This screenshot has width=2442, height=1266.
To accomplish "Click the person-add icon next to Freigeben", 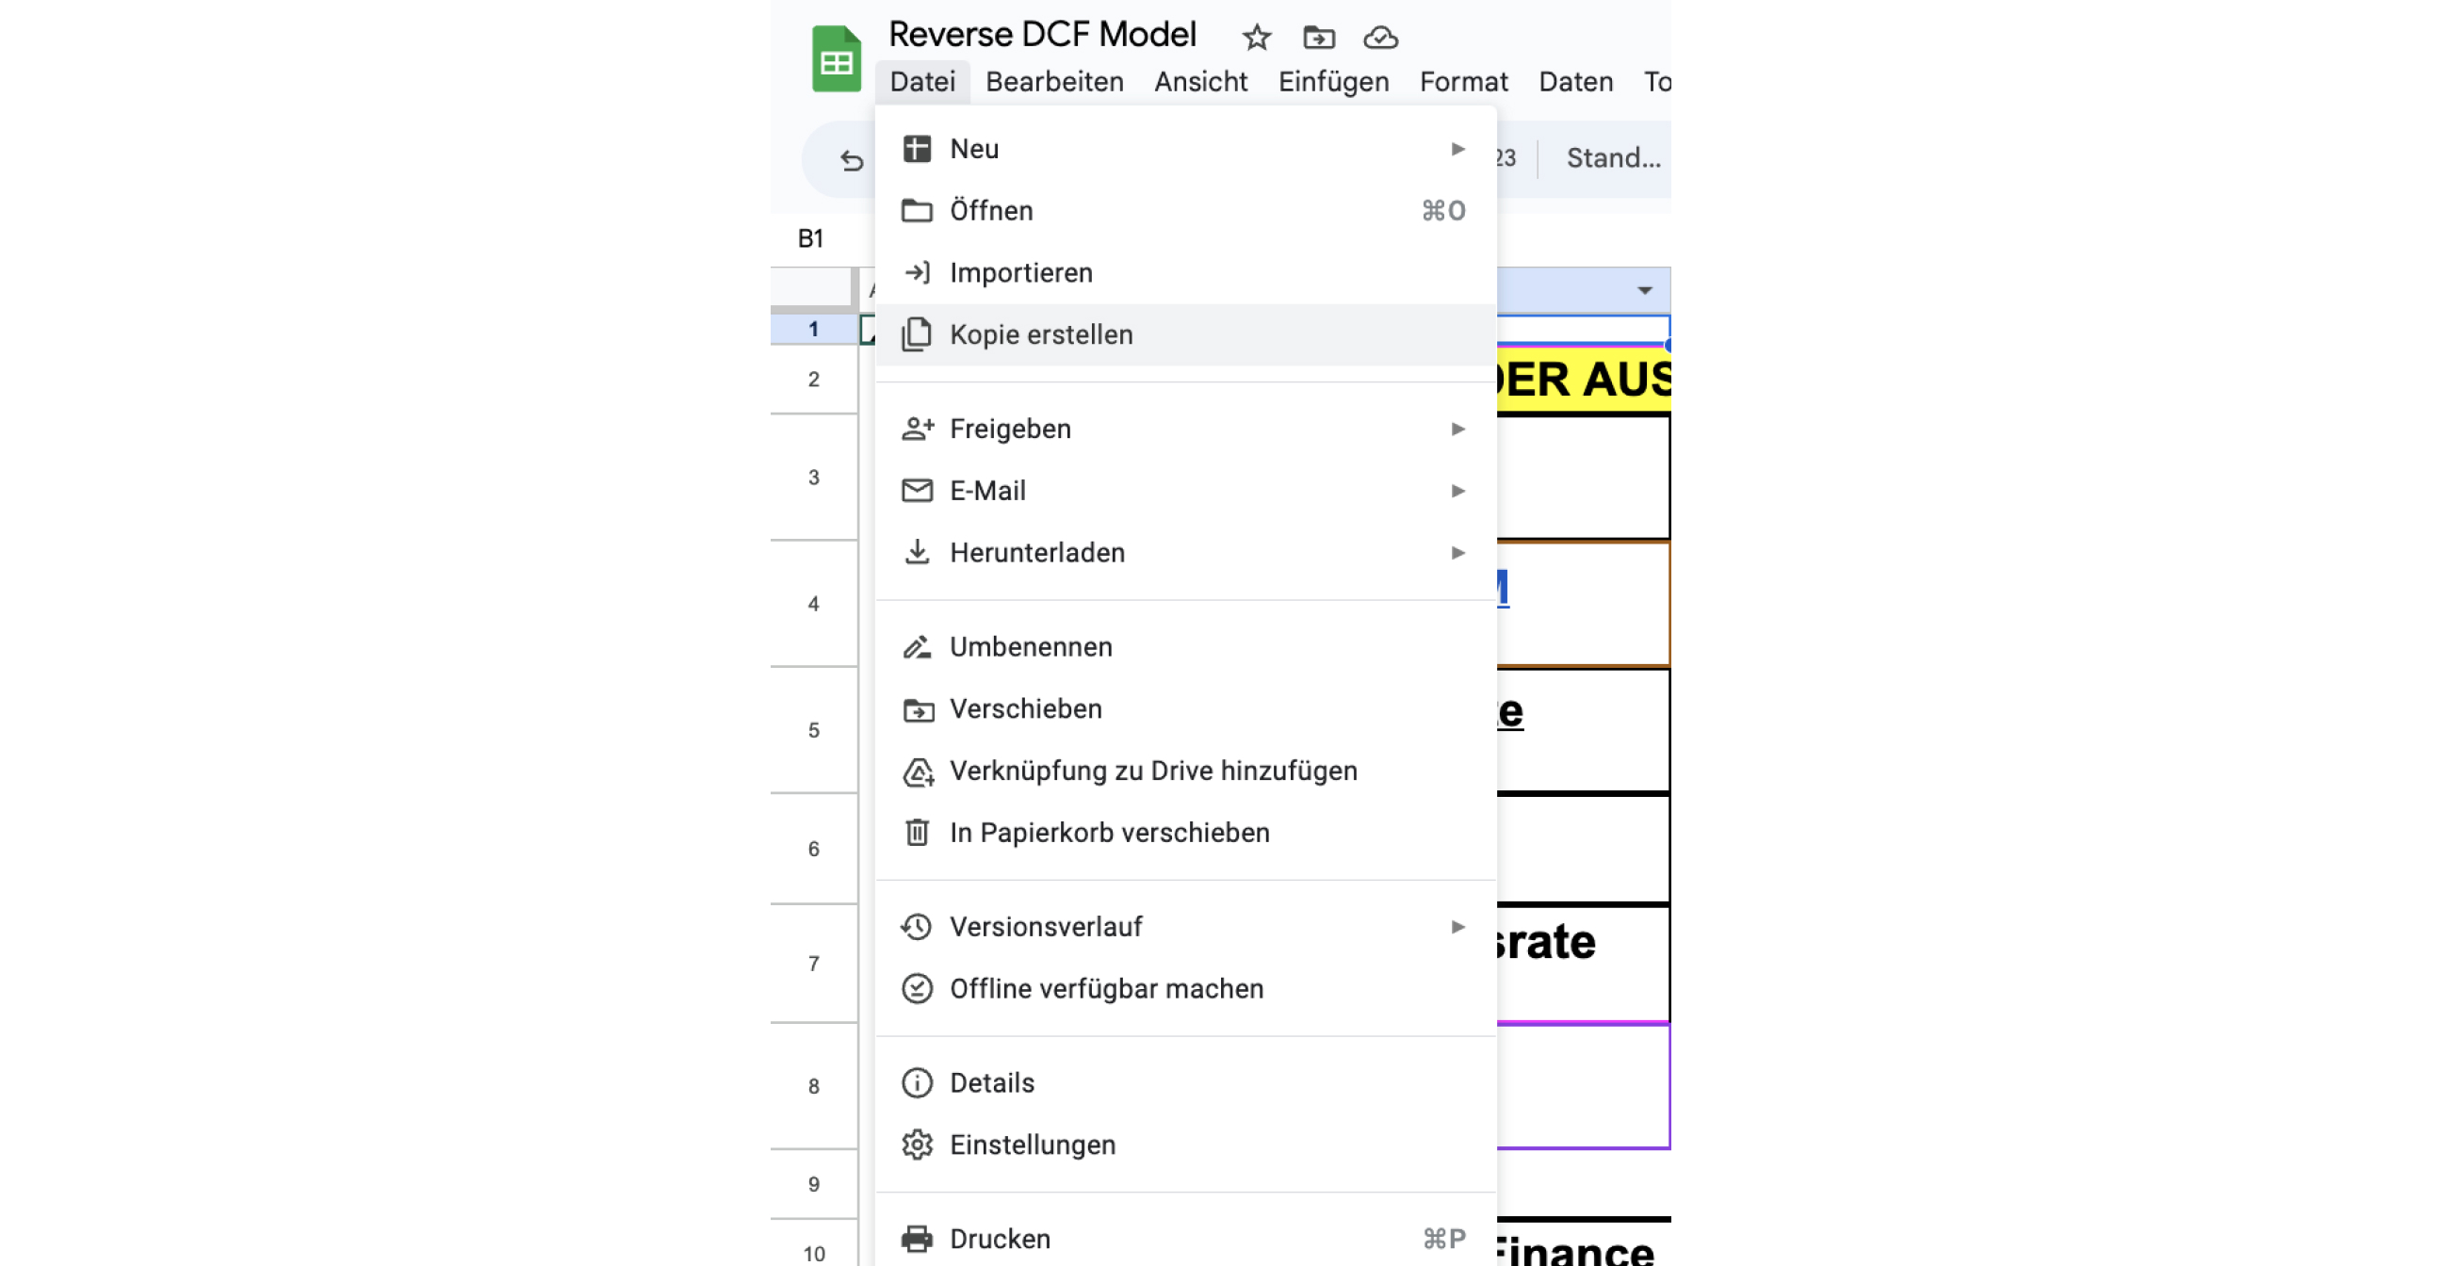I will [x=918, y=429].
